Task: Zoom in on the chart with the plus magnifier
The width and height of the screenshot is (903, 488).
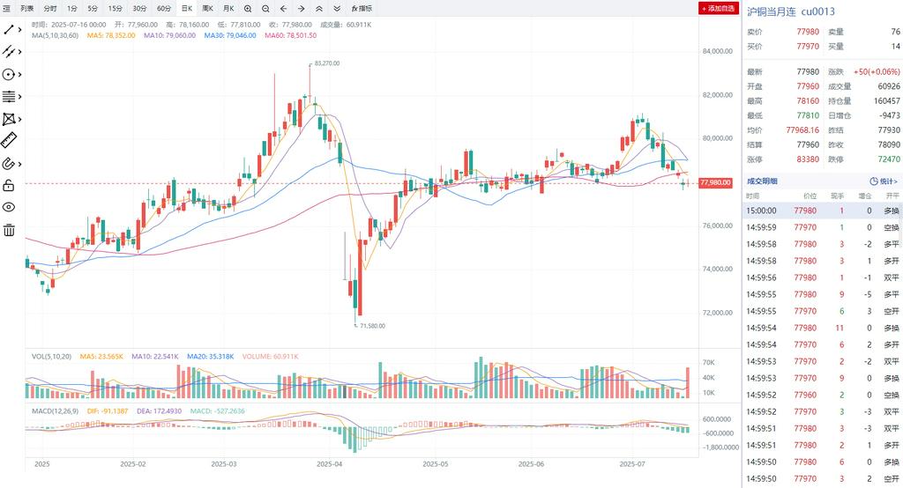Action: [248, 8]
